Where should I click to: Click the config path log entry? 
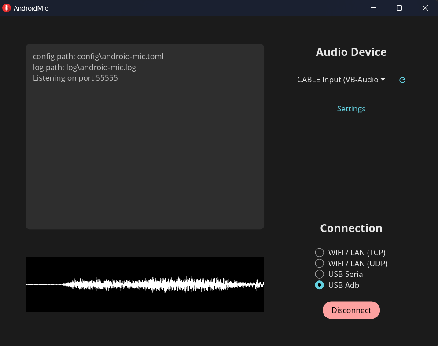tap(98, 56)
